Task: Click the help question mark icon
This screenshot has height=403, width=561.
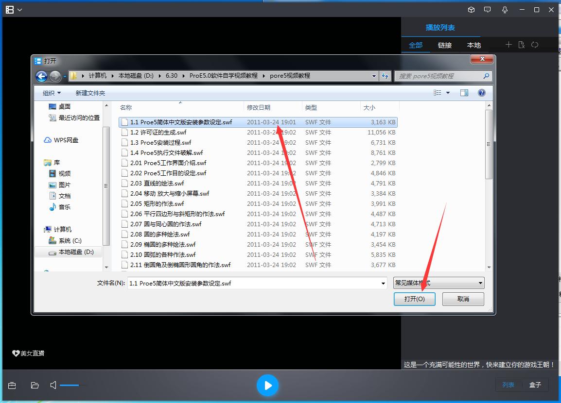Action: coord(481,93)
